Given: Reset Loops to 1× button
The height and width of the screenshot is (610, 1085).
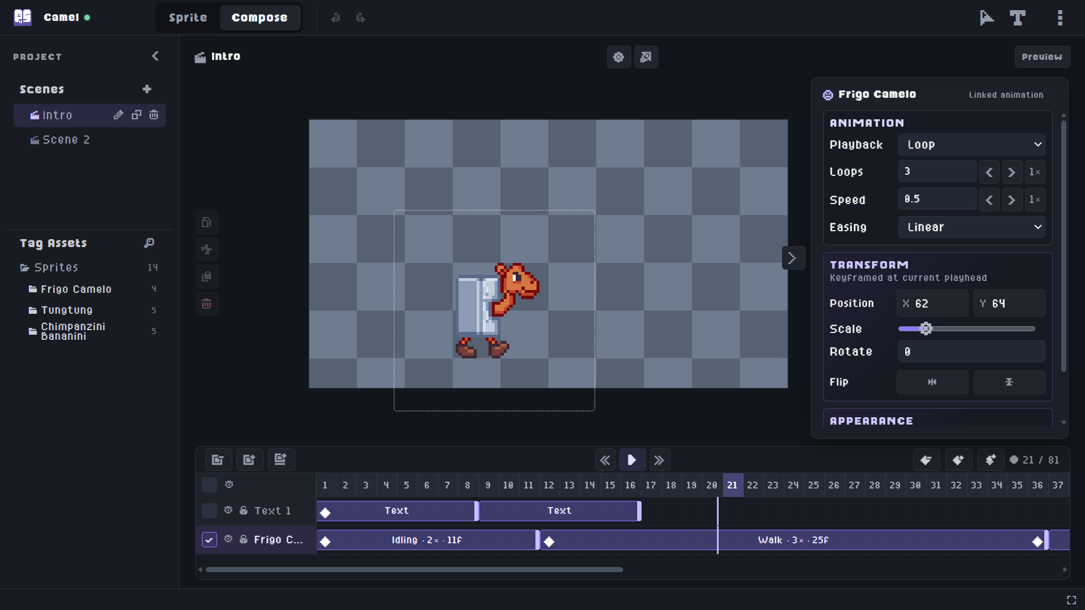Looking at the screenshot, I should pos(1035,172).
